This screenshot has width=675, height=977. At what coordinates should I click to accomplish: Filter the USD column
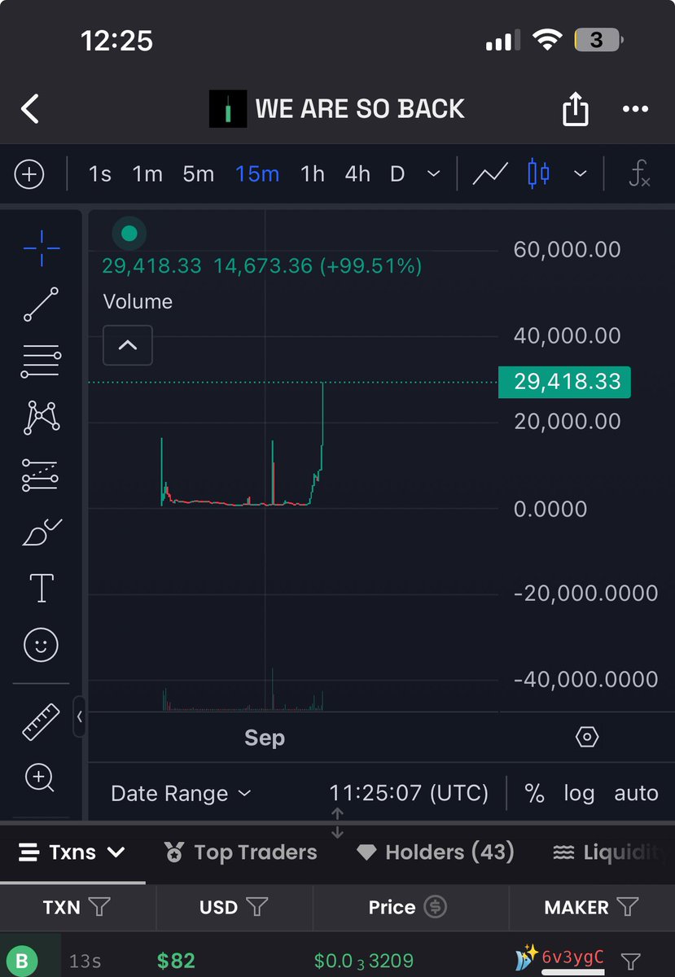tap(256, 907)
